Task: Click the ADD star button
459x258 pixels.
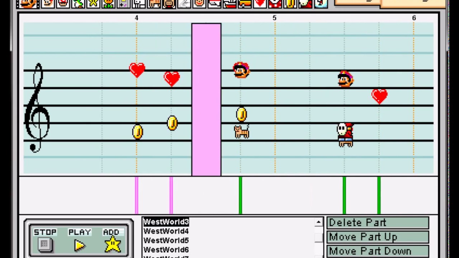Action: point(113,245)
